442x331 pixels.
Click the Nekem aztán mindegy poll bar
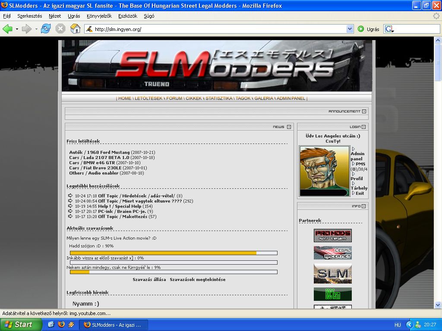pyautogui.click(x=174, y=272)
